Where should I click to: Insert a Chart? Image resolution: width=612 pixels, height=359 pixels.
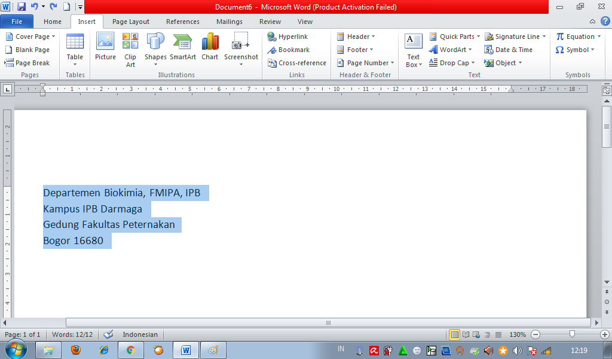click(210, 48)
